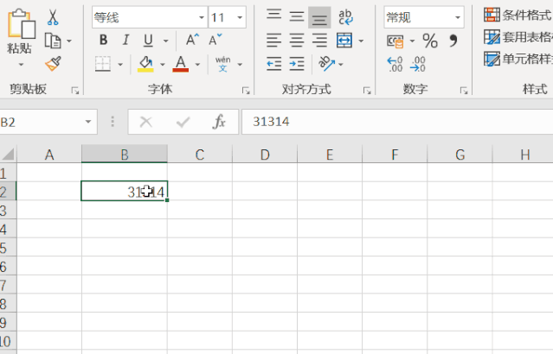Apply Comma Style format
This screenshot has height=354, width=553.
pos(453,41)
